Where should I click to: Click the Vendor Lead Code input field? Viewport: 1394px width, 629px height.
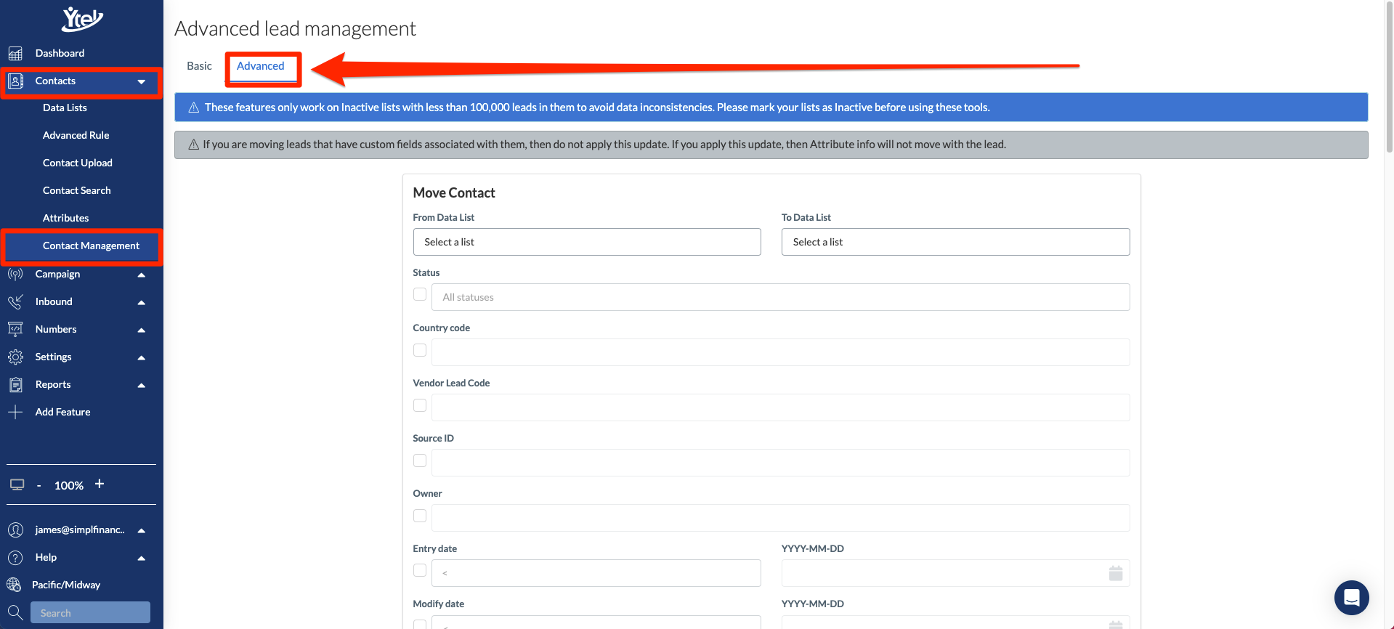(x=781, y=407)
